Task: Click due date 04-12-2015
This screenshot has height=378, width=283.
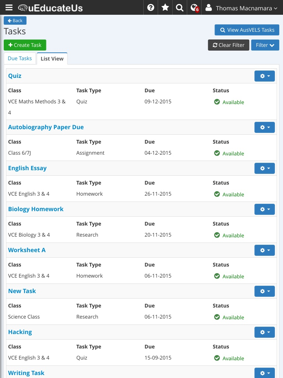Action: [158, 153]
